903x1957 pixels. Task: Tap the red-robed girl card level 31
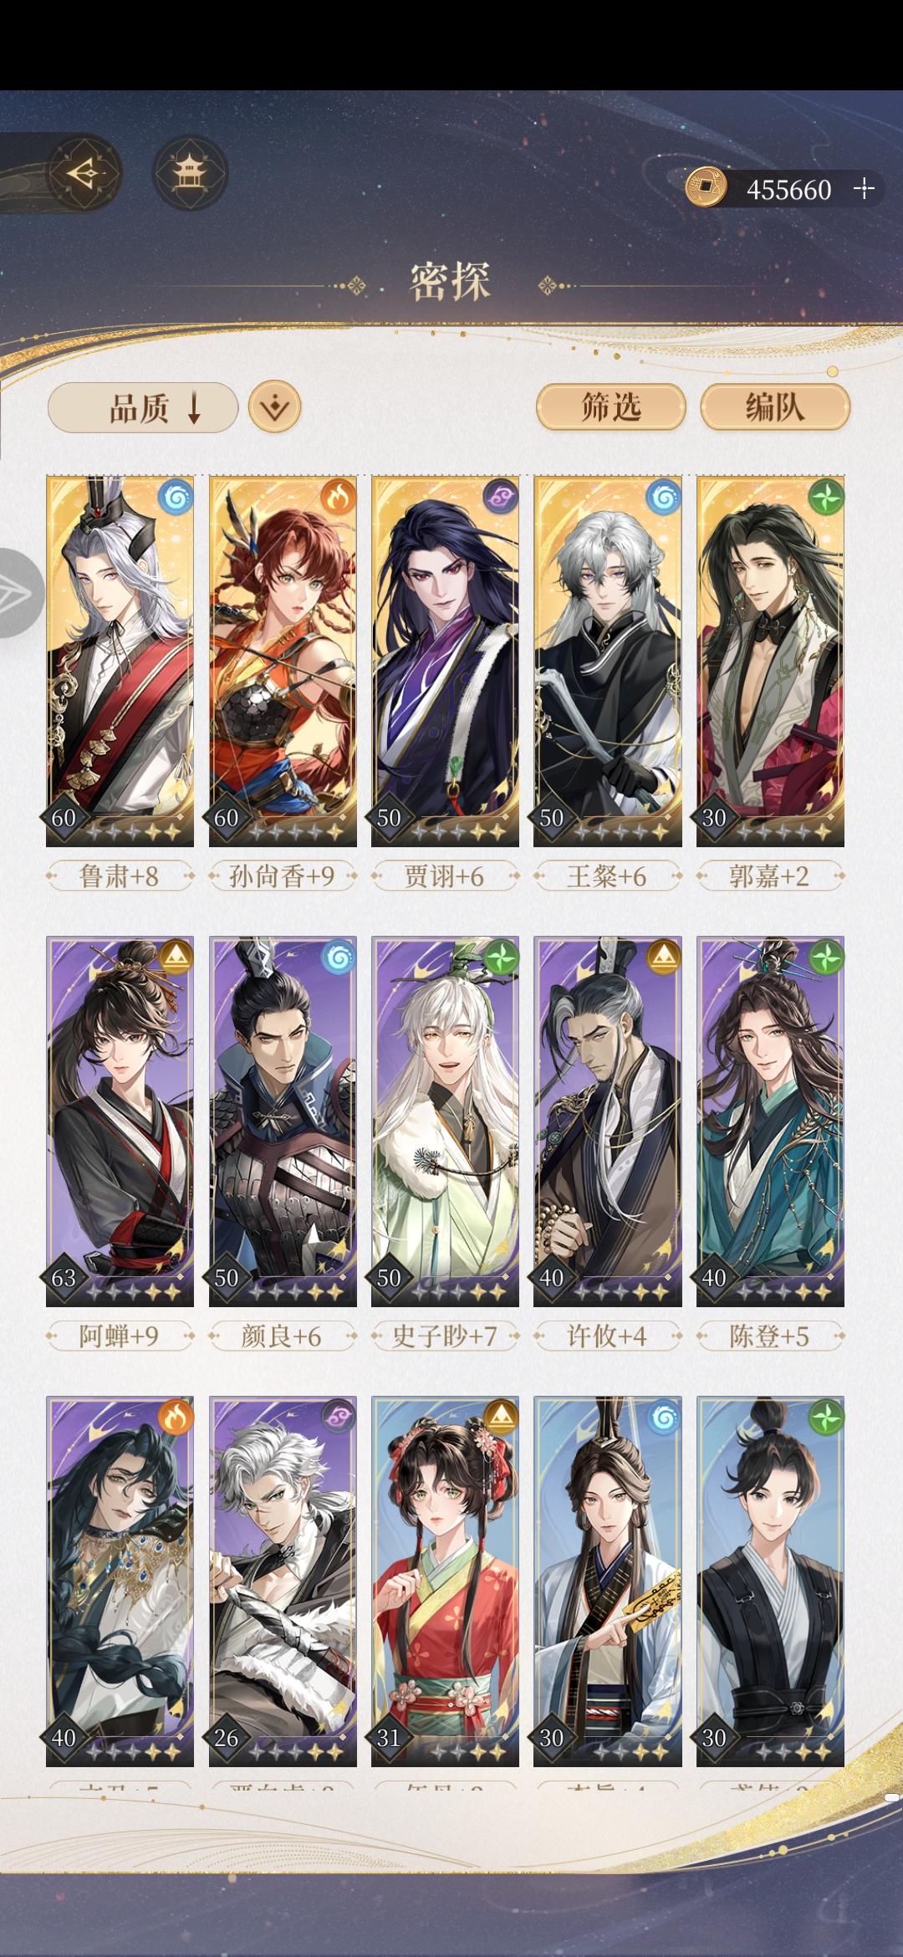click(x=445, y=1581)
